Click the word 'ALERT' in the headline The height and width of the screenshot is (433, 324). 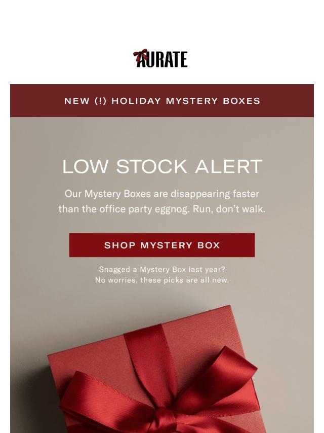pos(229,166)
